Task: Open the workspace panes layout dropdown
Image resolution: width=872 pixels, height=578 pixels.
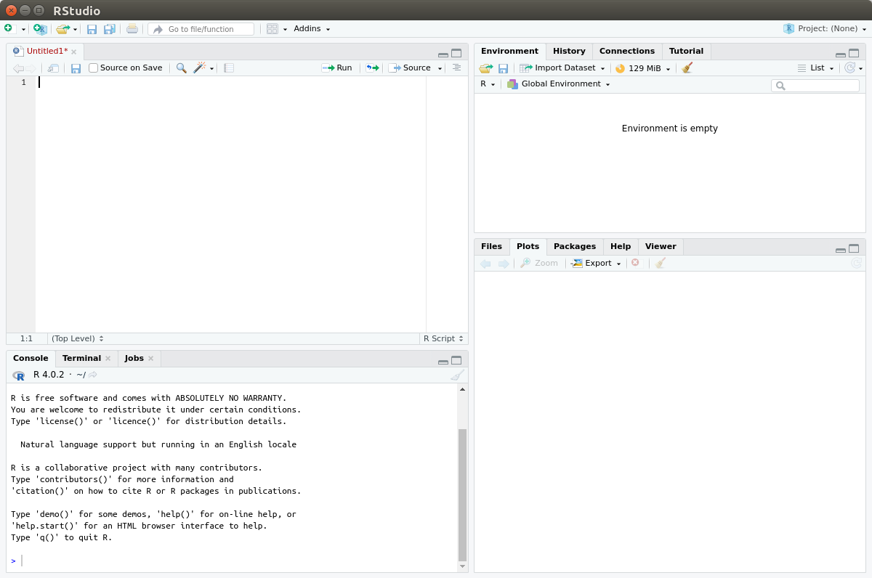Action: click(x=277, y=29)
